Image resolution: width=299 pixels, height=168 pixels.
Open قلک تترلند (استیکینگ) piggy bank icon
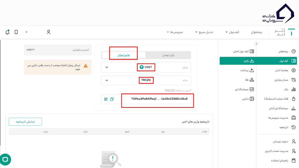tap(293, 99)
